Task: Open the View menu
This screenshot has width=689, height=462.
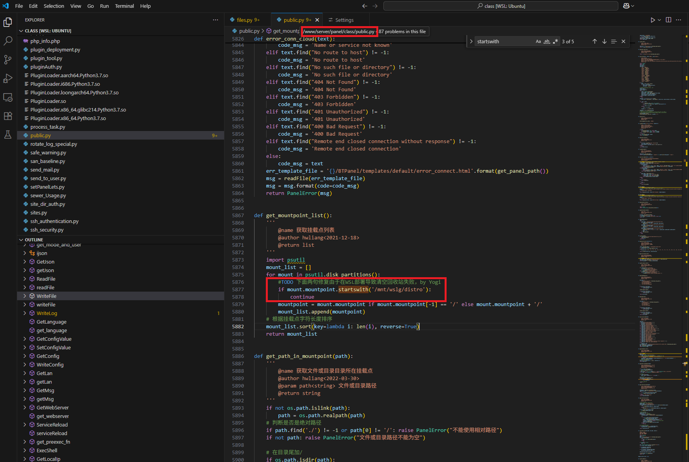Action: tap(76, 6)
